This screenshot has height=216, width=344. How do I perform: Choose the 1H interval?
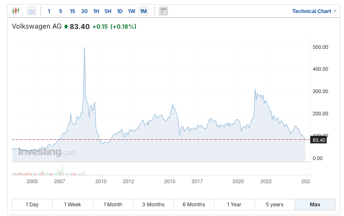point(96,11)
